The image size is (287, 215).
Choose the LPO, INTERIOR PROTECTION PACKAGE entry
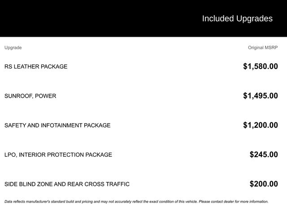pos(58,155)
